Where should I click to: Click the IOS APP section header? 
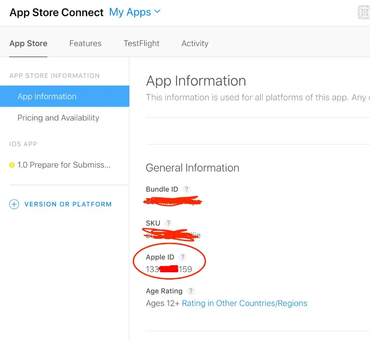click(x=23, y=144)
